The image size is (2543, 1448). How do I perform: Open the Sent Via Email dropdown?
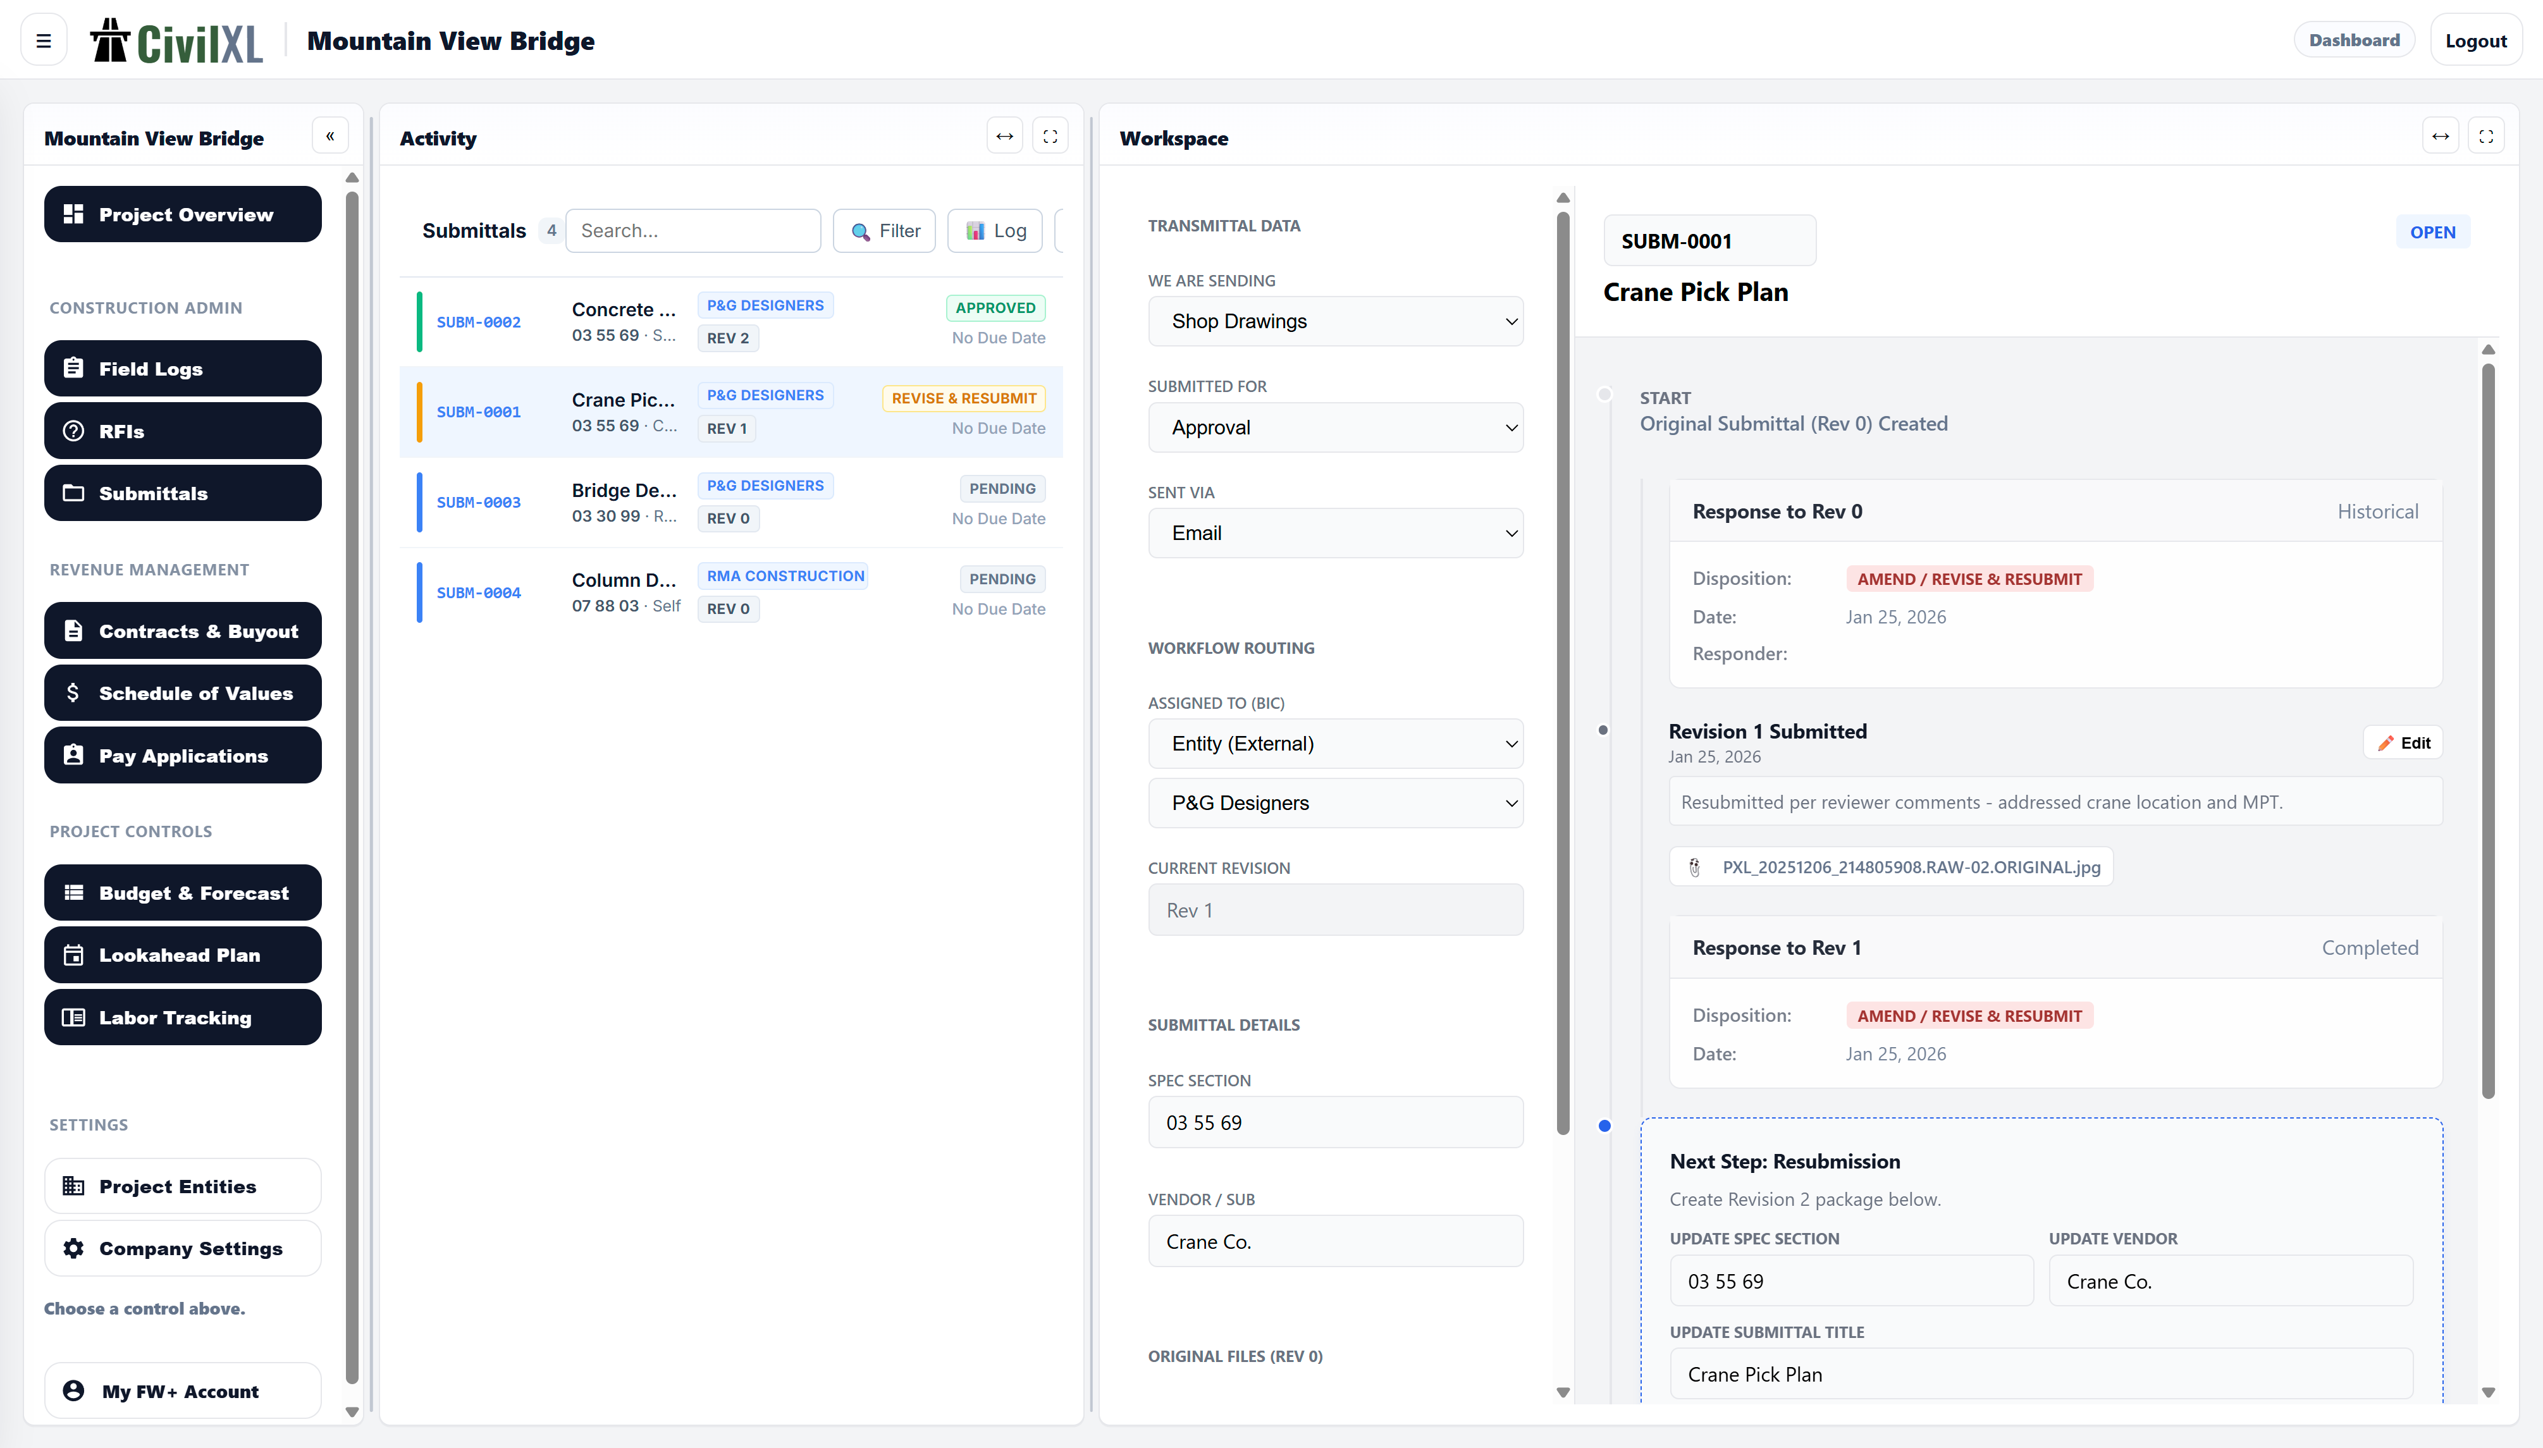[x=1334, y=533]
